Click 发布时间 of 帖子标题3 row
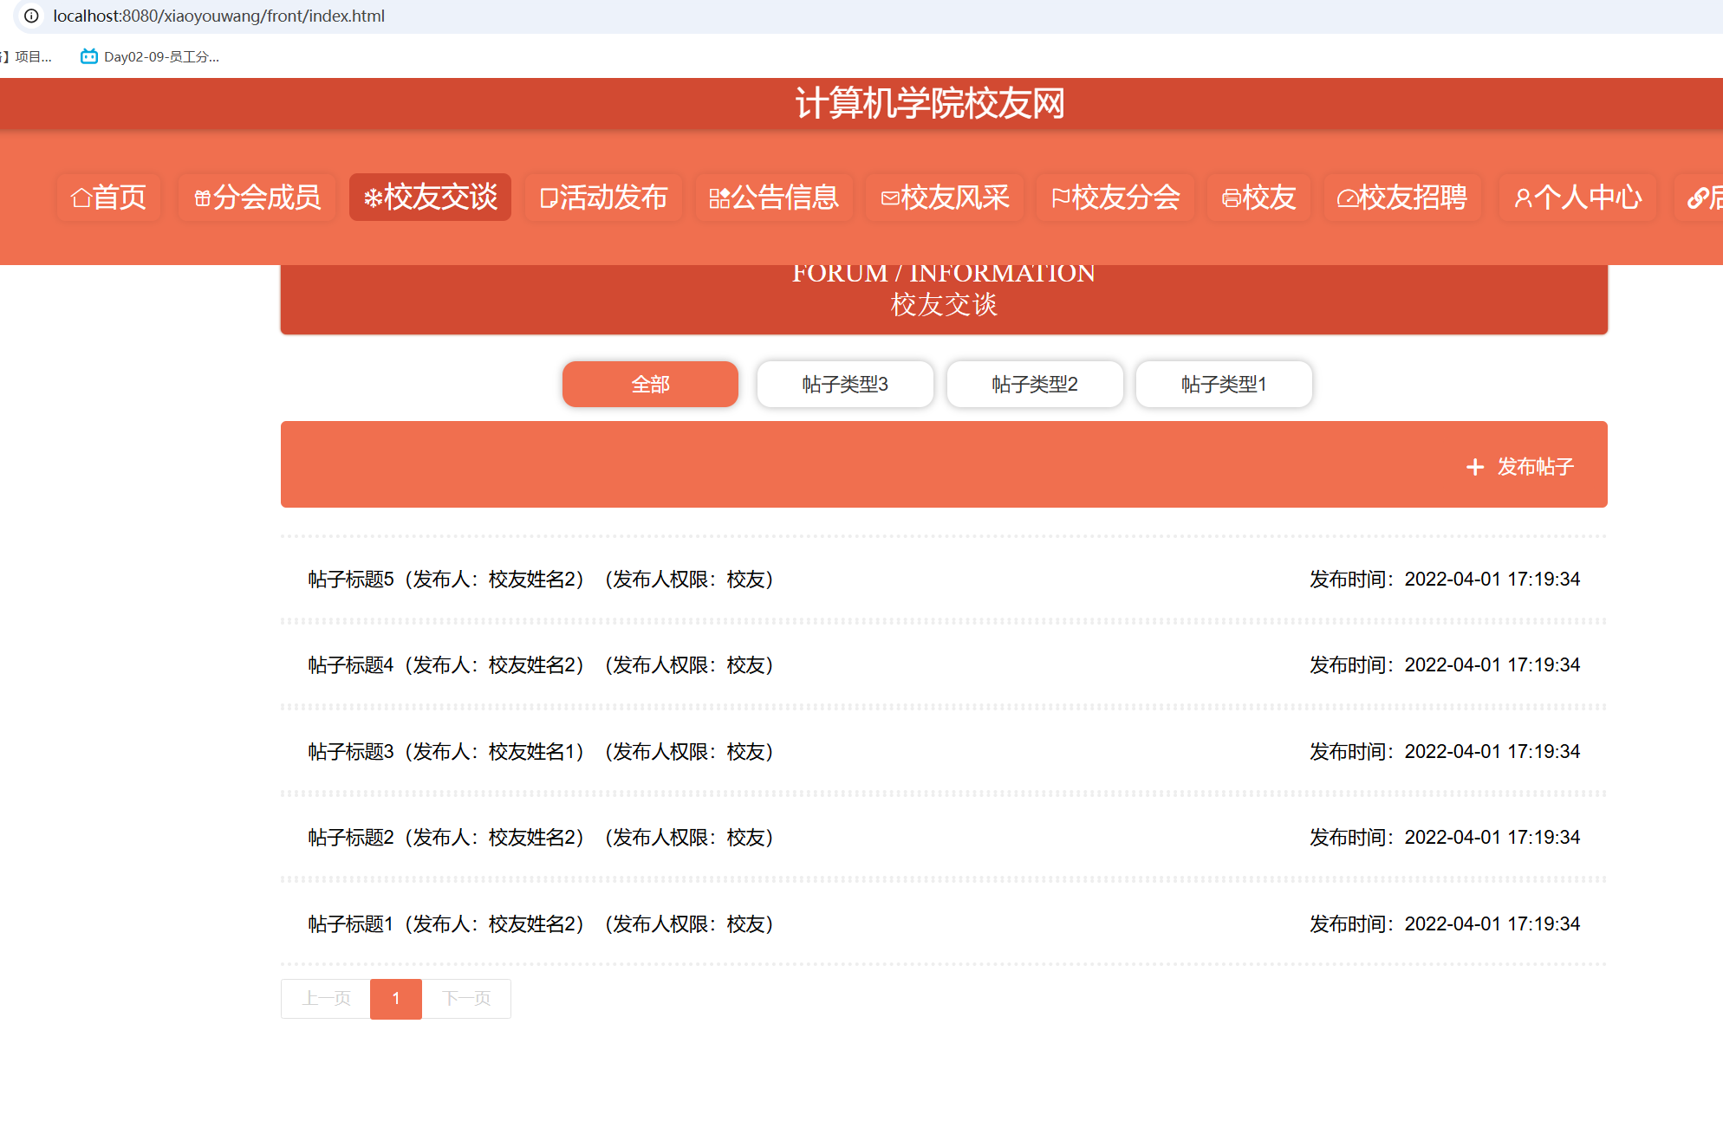 click(x=1445, y=751)
